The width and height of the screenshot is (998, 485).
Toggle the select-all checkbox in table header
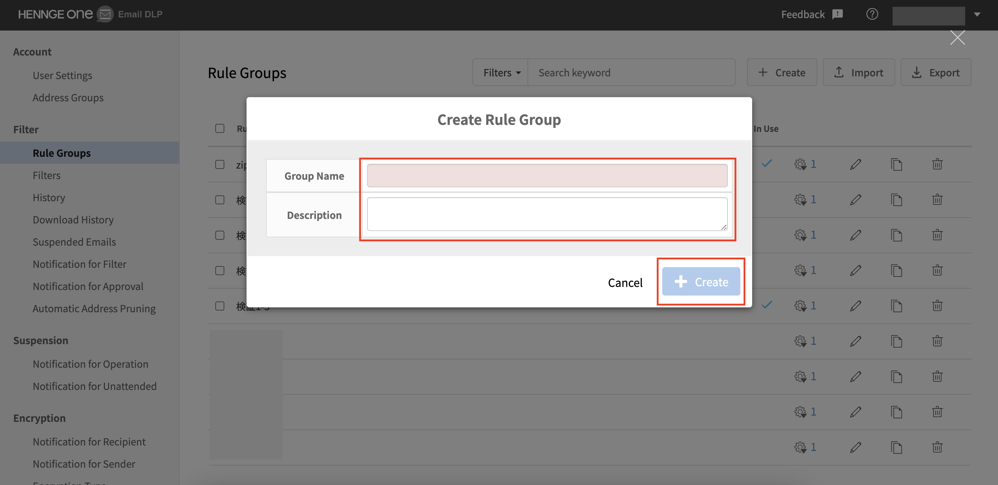[x=220, y=128]
